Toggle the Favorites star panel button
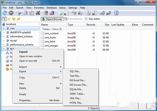Viewport: 157px width, 111px height. tap(9, 19)
